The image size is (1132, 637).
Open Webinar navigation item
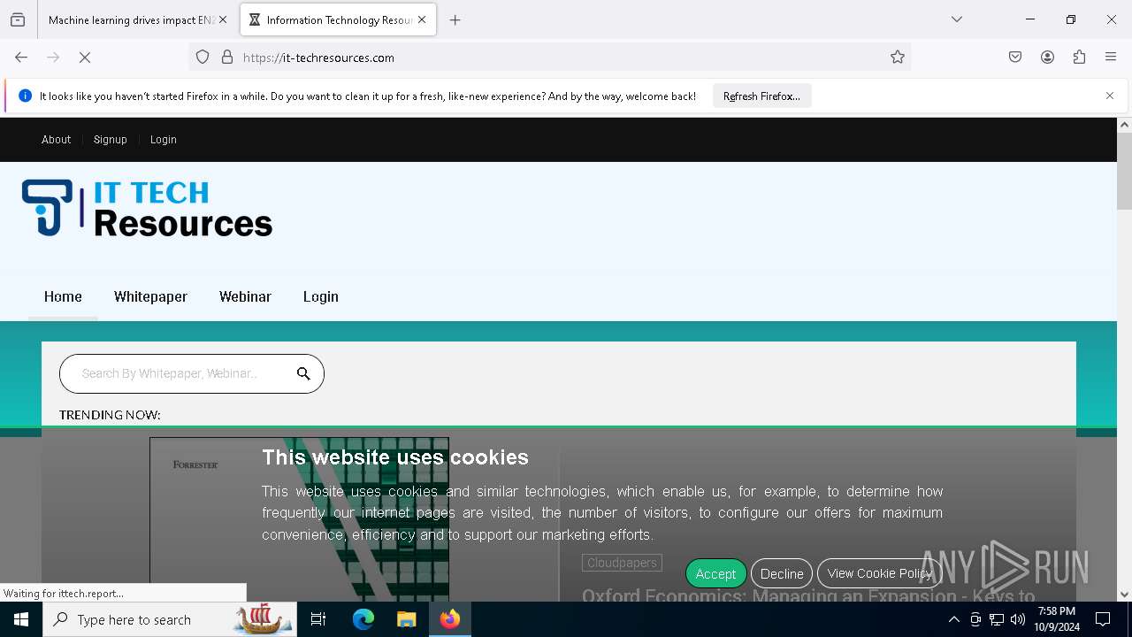(x=245, y=296)
